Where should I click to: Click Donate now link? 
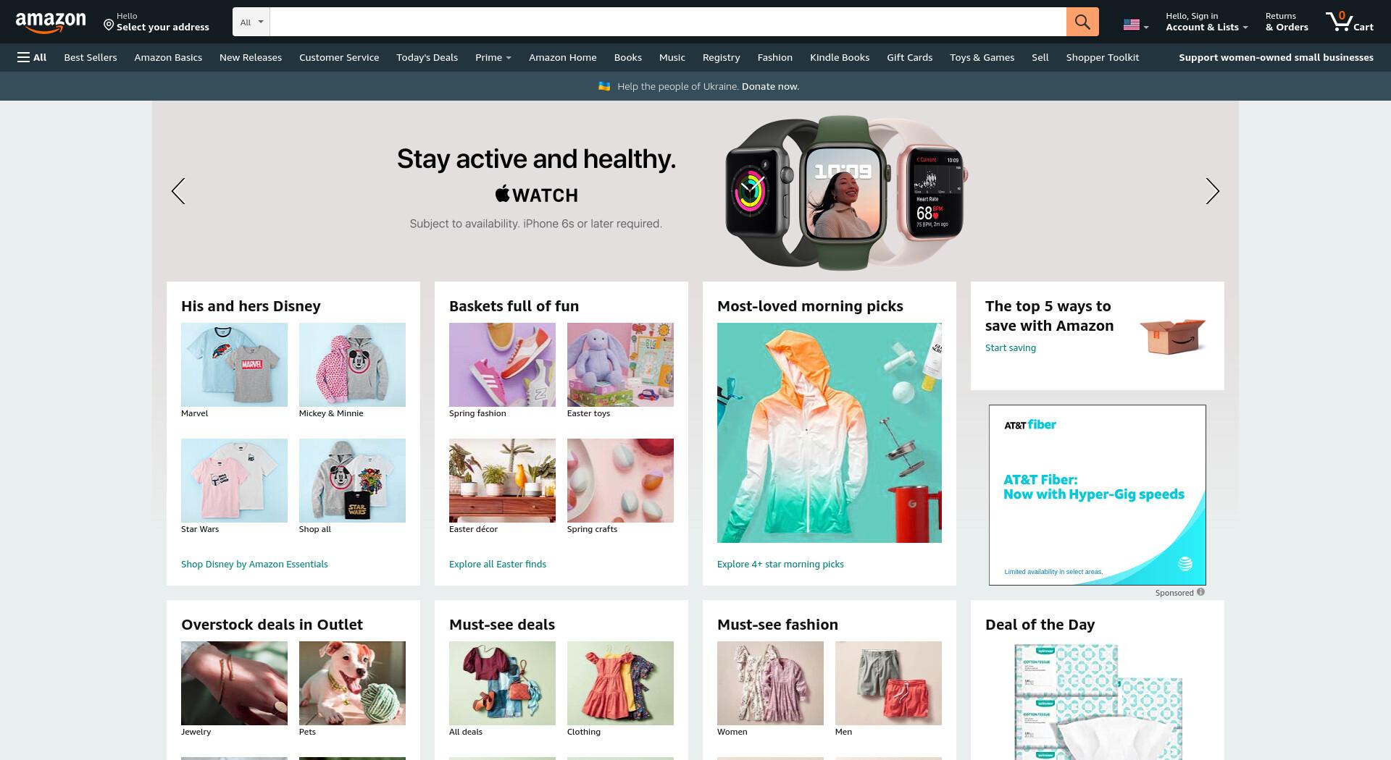(770, 86)
